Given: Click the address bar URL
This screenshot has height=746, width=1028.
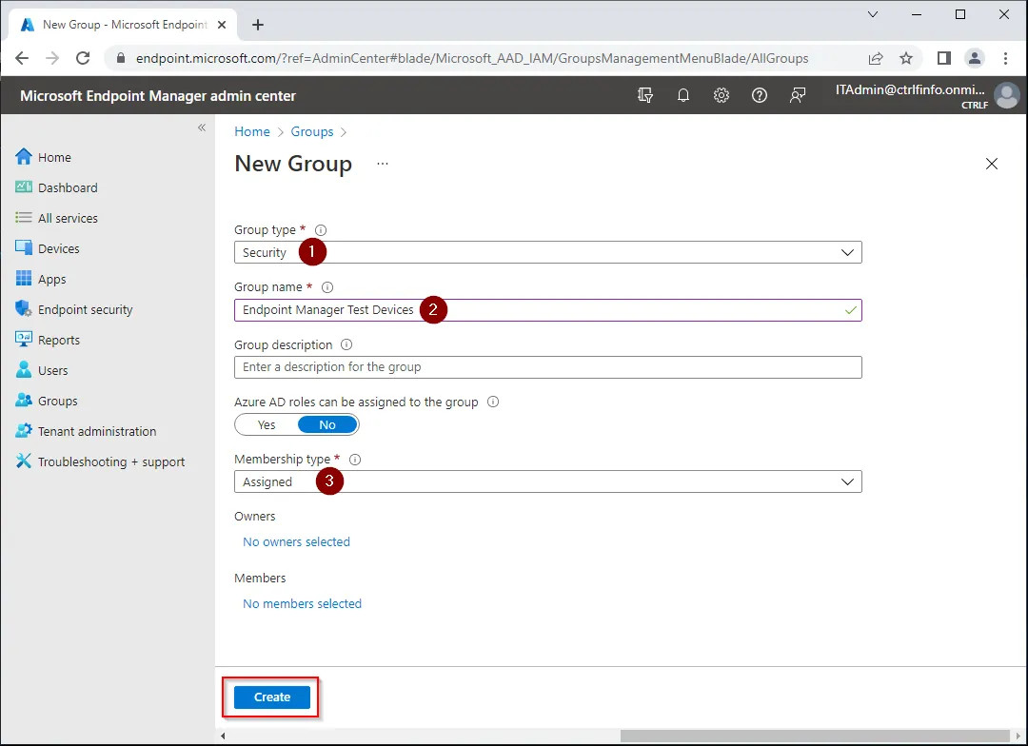Looking at the screenshot, I should click(472, 58).
